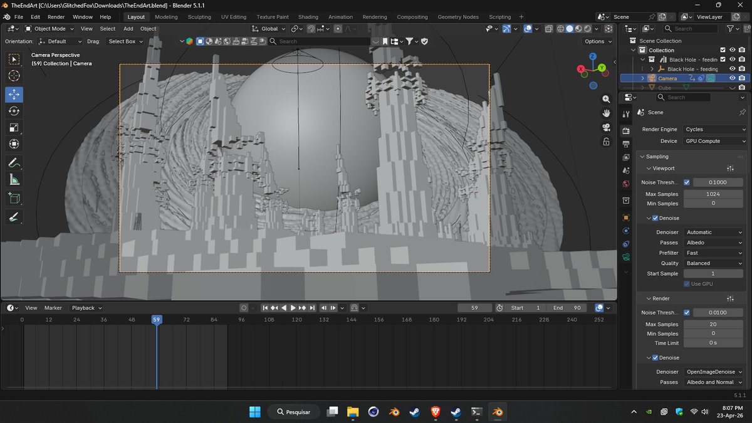Hide Camera in viewport via eye icon

click(732, 78)
